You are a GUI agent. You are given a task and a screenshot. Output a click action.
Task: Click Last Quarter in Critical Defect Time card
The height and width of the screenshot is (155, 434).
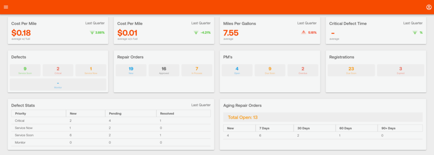(413, 23)
